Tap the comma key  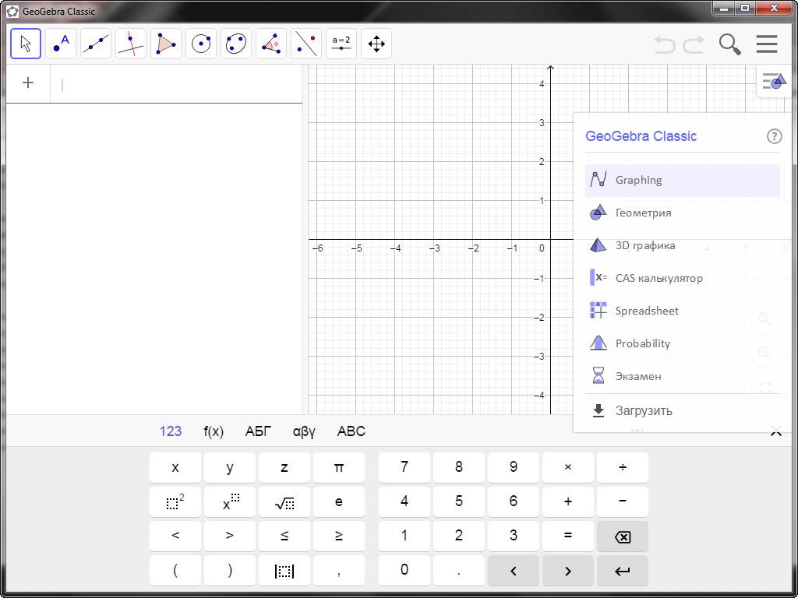coord(339,571)
